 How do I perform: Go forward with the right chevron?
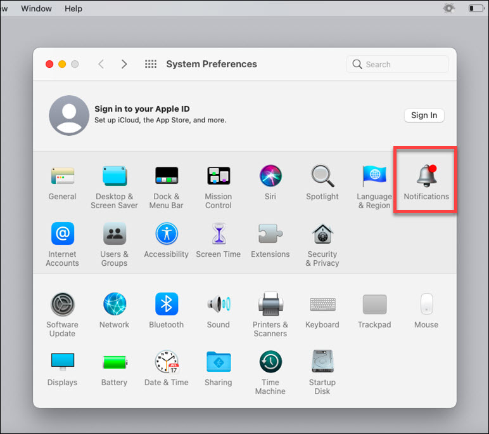[124, 64]
